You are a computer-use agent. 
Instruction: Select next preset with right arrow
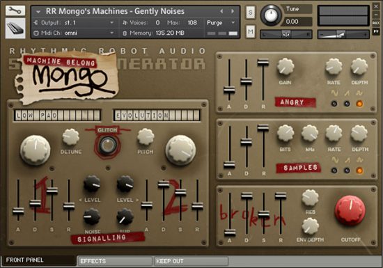point(233,11)
